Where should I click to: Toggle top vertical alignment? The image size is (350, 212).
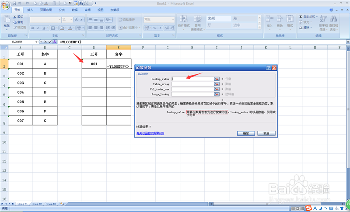[x=90, y=20]
